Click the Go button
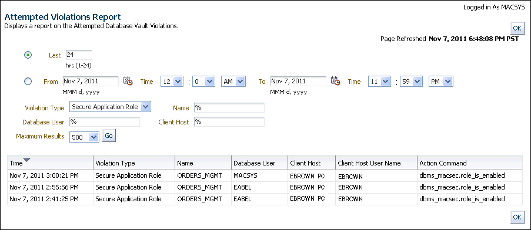 point(109,136)
